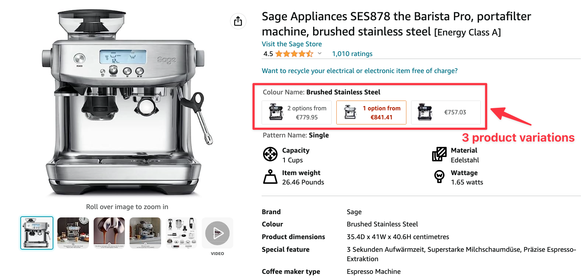Click the star rating icons

(294, 54)
